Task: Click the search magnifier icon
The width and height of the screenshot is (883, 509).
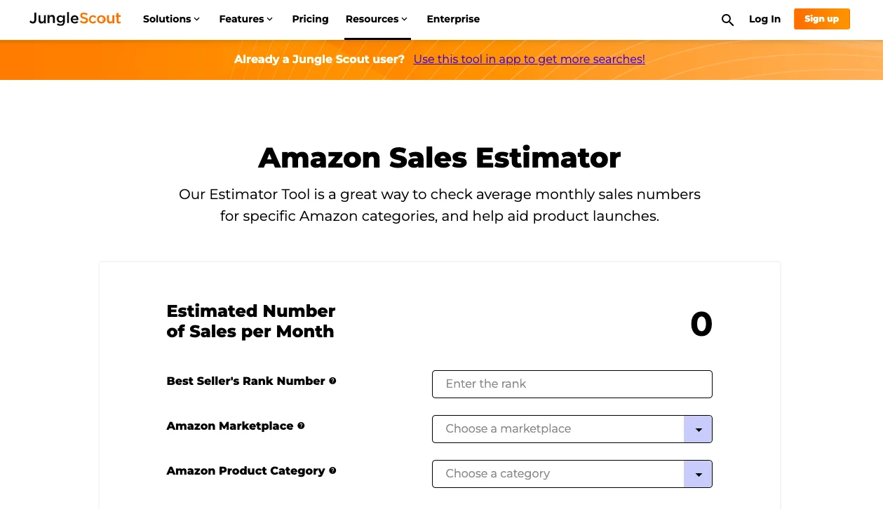Action: (x=727, y=20)
